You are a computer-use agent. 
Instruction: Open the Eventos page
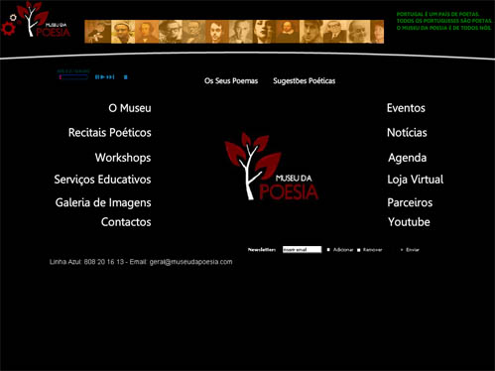tap(406, 108)
